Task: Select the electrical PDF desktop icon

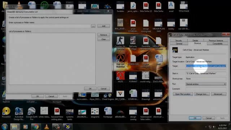Action: tap(158, 113)
